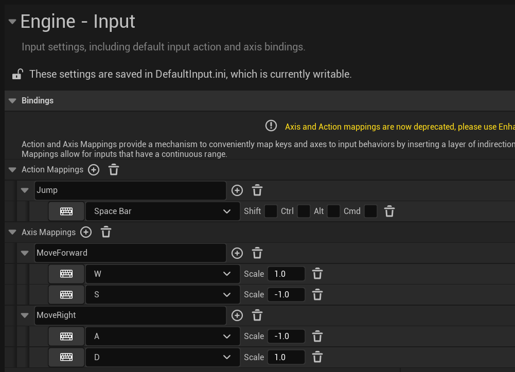This screenshot has height=372, width=515.
Task: Add a key binding to MoveRight
Action: (237, 315)
